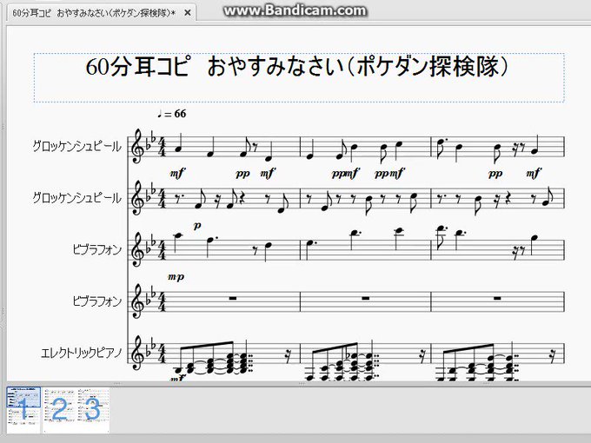The width and height of the screenshot is (591, 443).
Task: Select the mf dynamic under electric piano staff
Action: [x=177, y=378]
